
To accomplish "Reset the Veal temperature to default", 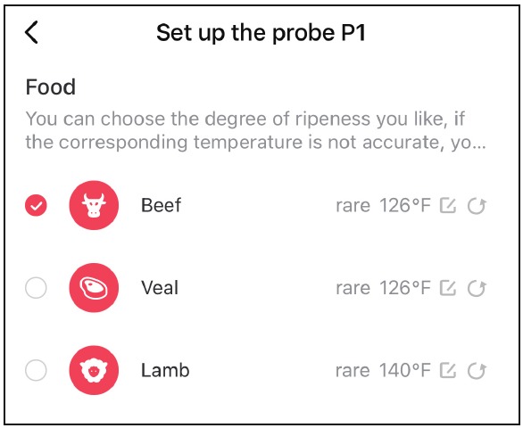I will click(x=477, y=288).
